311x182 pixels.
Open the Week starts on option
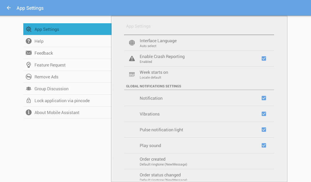pyautogui.click(x=199, y=75)
